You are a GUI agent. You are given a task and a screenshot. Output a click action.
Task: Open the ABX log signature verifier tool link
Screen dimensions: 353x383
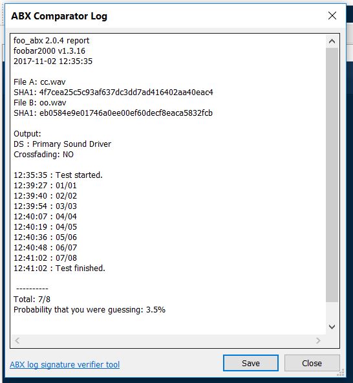(65, 364)
